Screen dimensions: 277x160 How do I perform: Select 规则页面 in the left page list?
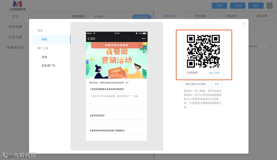(15, 27)
